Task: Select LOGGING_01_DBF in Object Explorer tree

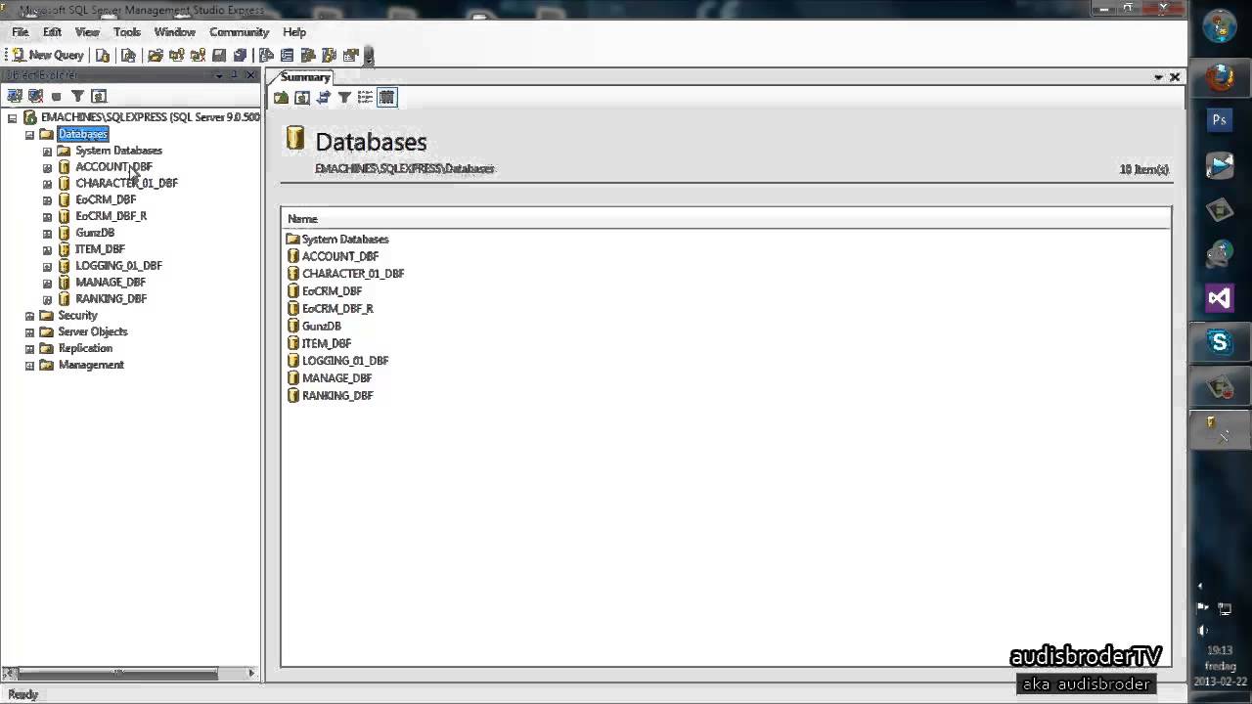Action: [118, 266]
